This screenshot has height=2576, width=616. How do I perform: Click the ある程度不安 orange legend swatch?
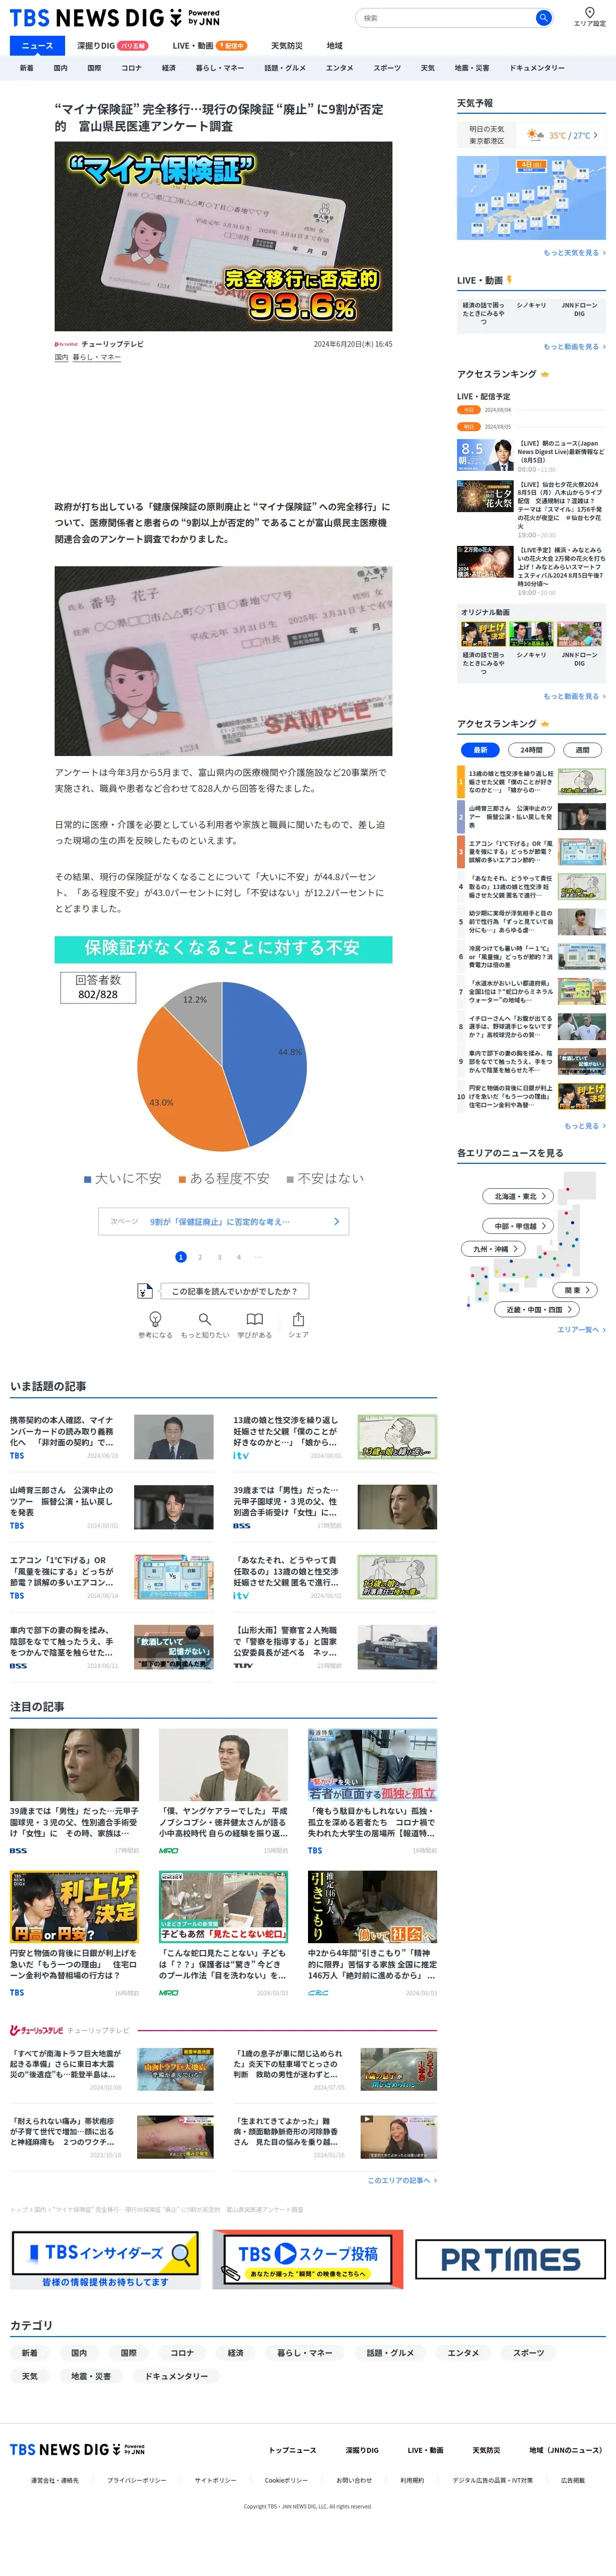coord(182,1179)
